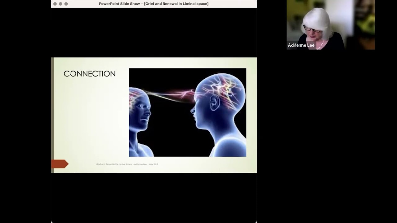The width and height of the screenshot is (397, 223).
Task: Click the Adrienne Lee name label
Action: (301, 45)
